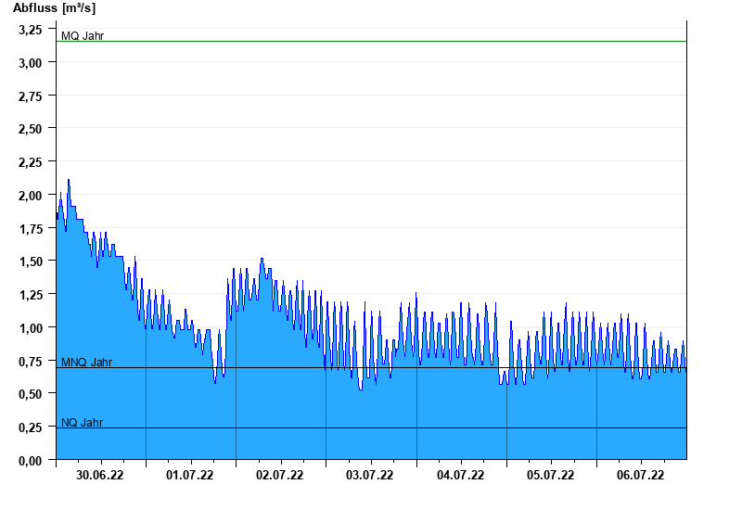Click the 2,00 y-axis value
Screen dimensions: 742x510
tap(31, 196)
